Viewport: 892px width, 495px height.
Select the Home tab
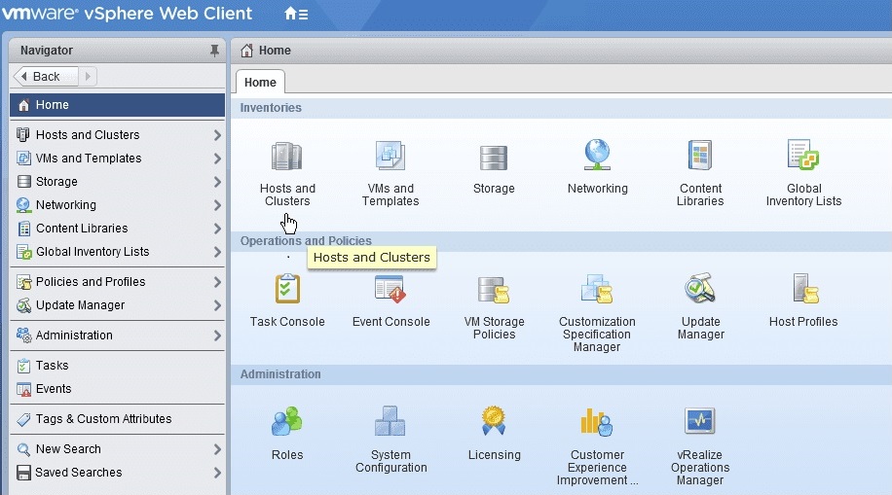[x=260, y=83]
